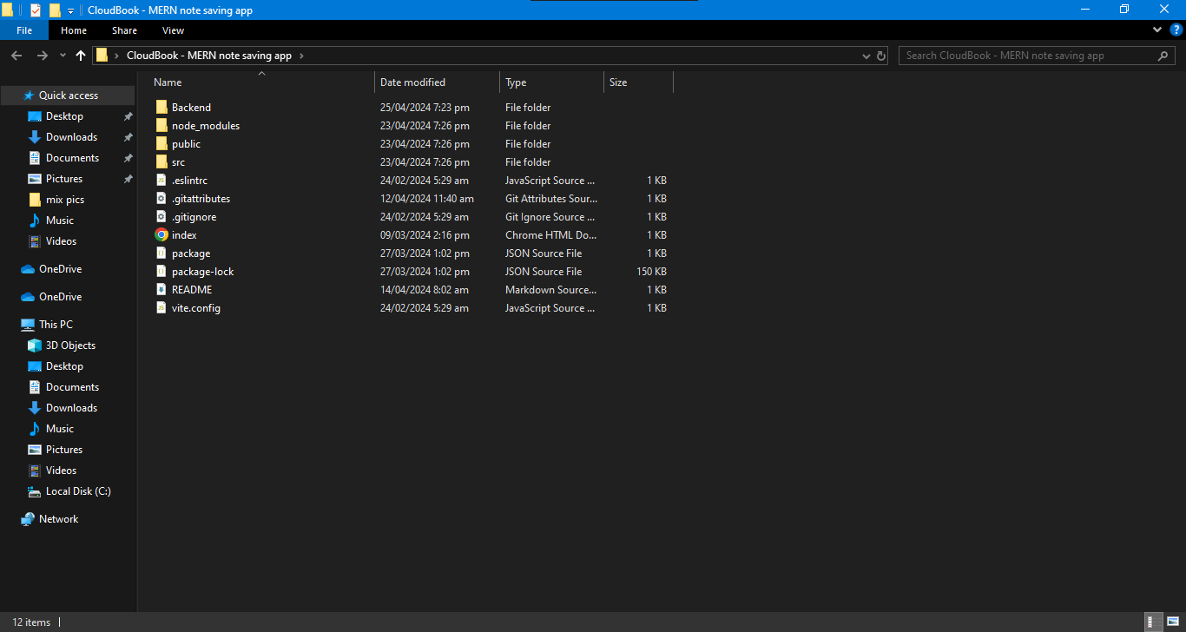Screen dimensions: 1186x632
Task: Sort files by the Date modified column
Action: tap(413, 82)
